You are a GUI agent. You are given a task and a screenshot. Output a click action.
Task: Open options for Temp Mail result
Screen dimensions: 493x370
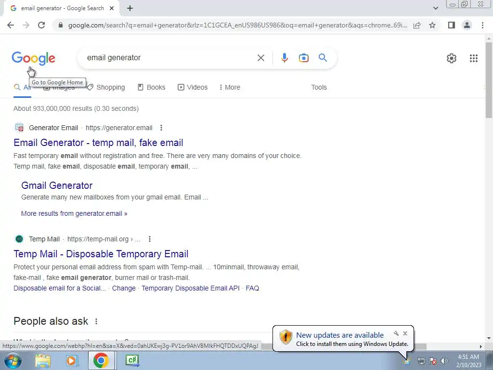tap(150, 239)
